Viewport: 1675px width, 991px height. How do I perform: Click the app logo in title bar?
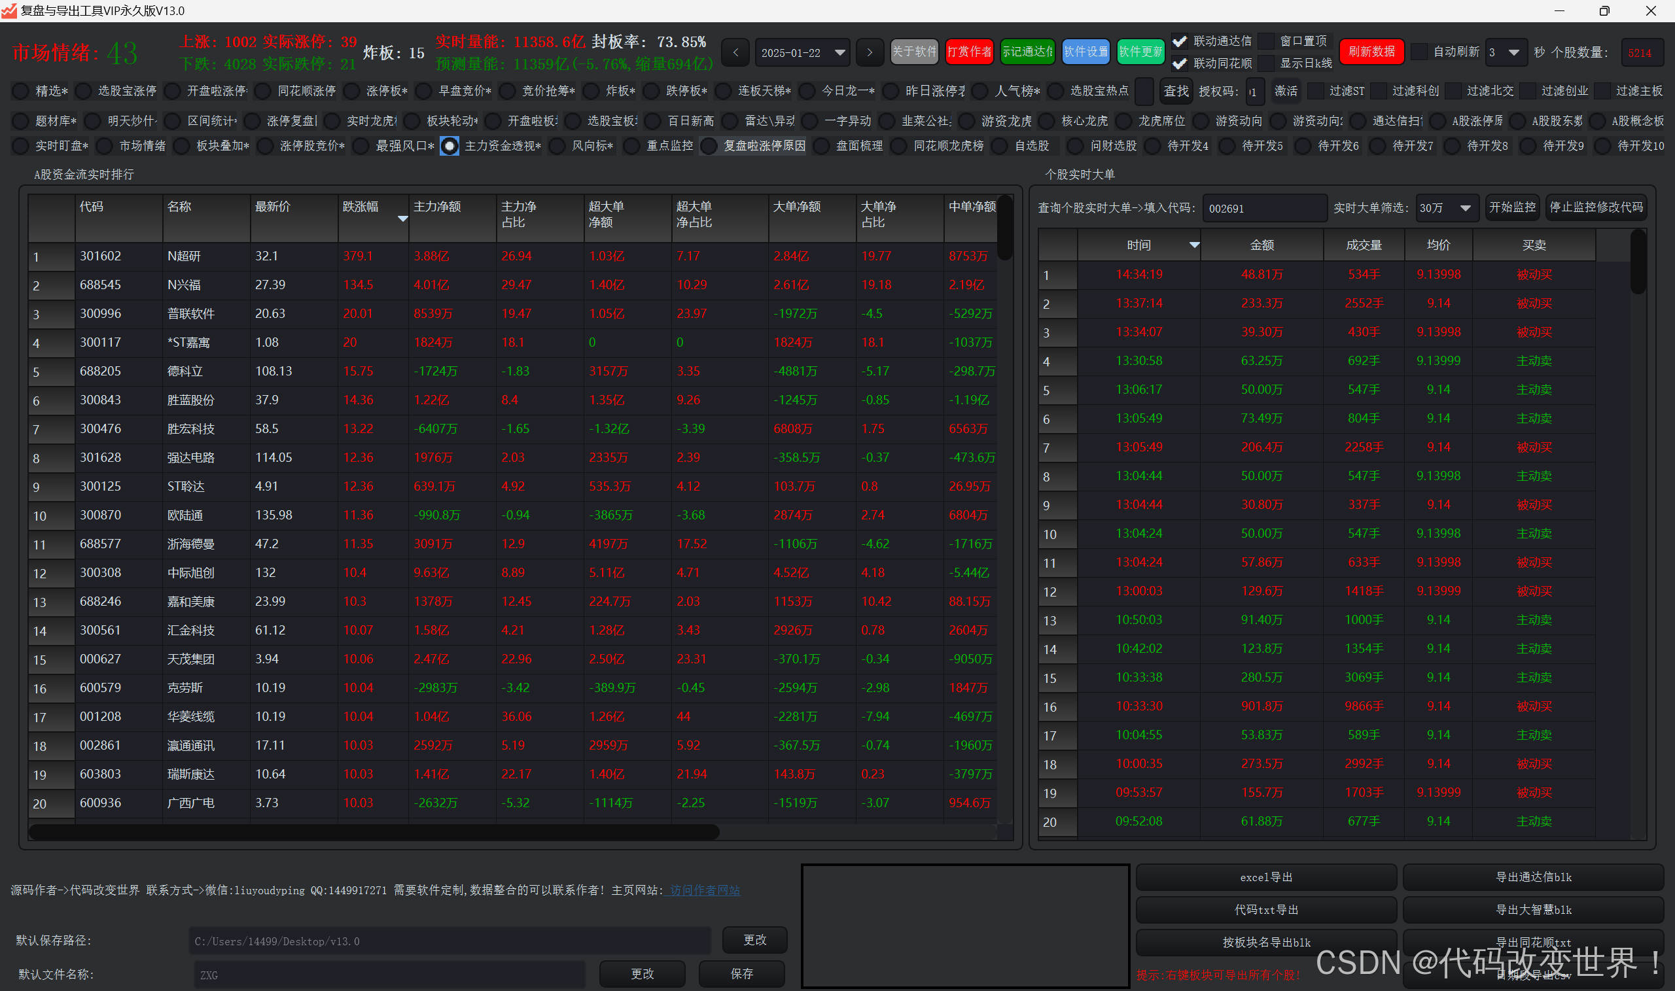click(x=9, y=10)
